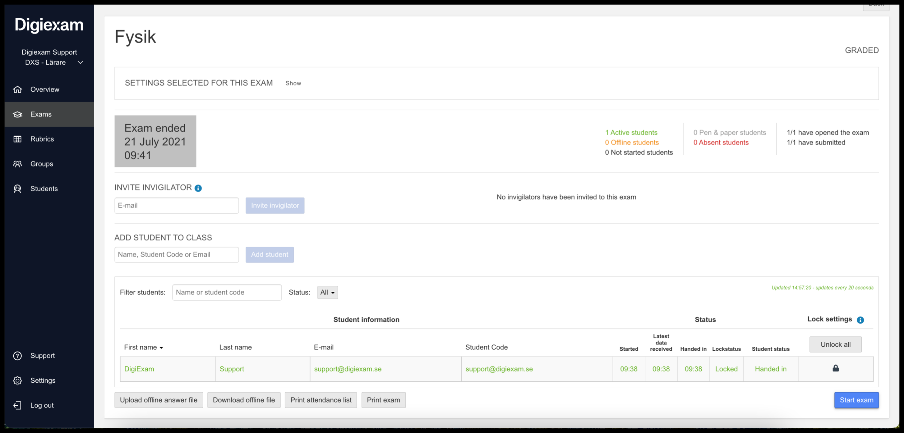This screenshot has height=433, width=904.
Task: Click the Rubrics table icon
Action: [17, 139]
